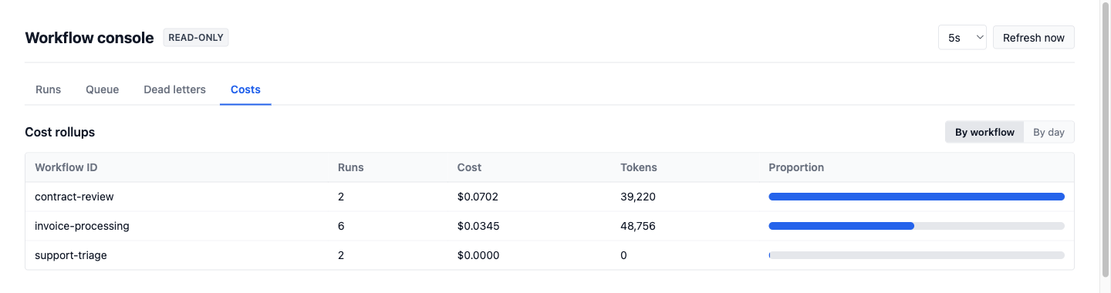Click the 39,220 tokens value
Viewport: 1111px width, 293px height.
(638, 197)
